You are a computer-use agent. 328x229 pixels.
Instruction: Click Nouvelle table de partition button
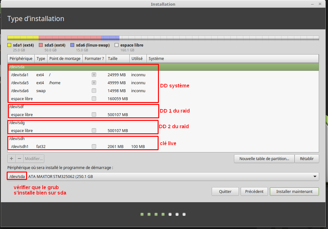[264, 159]
